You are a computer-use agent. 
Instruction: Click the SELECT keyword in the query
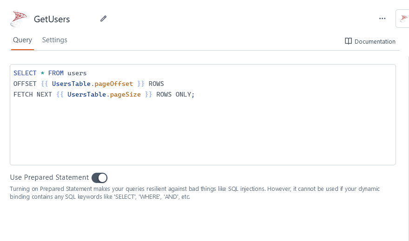coord(25,73)
